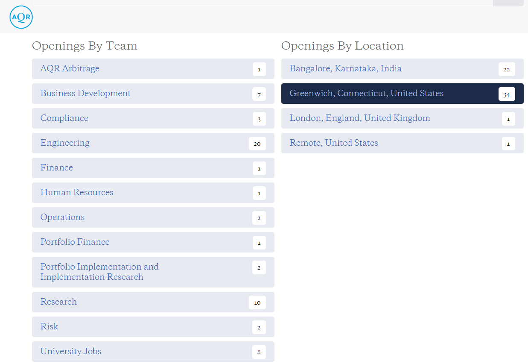Select Research team openings
Viewport: 528px width, 364px height.
pos(58,302)
